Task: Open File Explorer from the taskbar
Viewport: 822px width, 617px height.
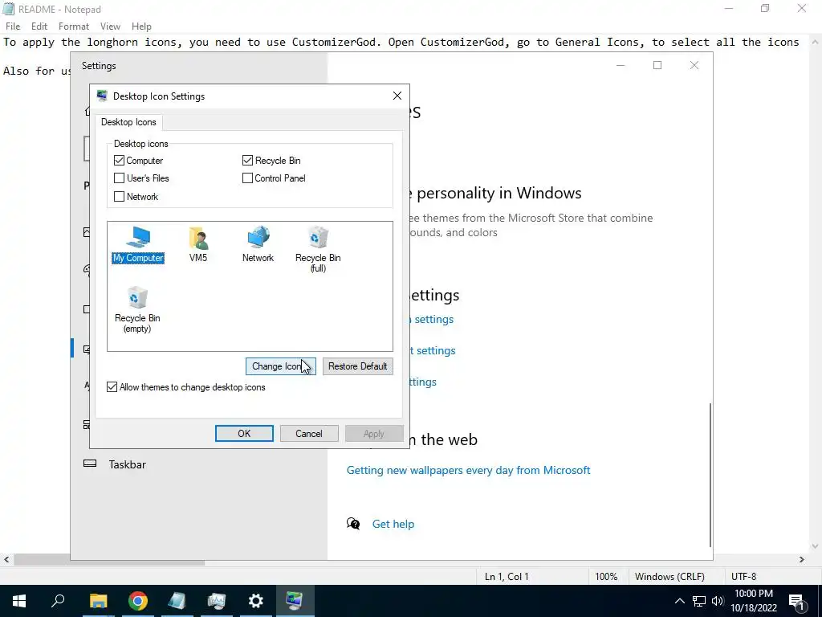Action: 98,601
